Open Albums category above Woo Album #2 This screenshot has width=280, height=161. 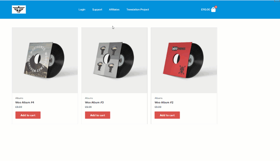(x=159, y=98)
